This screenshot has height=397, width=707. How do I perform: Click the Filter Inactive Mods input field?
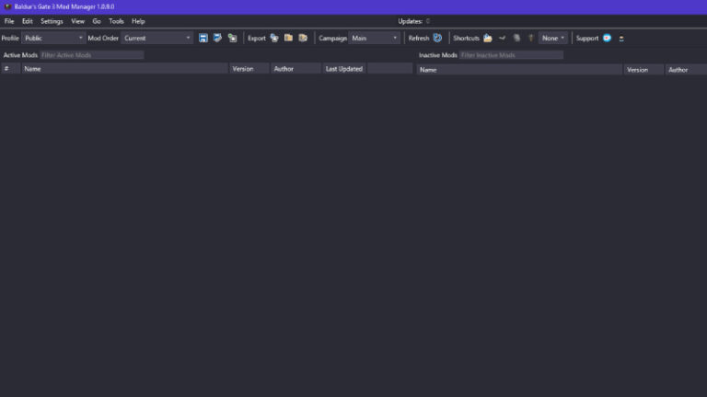tap(511, 55)
